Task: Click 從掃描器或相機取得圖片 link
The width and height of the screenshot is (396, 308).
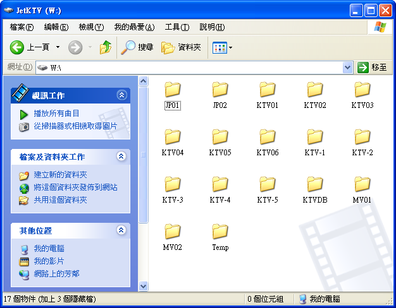Action: (x=75, y=126)
